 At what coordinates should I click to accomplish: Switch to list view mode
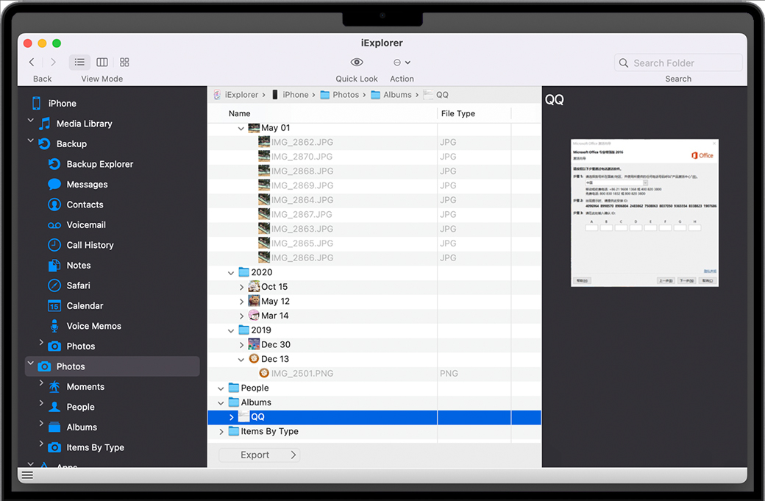coord(79,63)
